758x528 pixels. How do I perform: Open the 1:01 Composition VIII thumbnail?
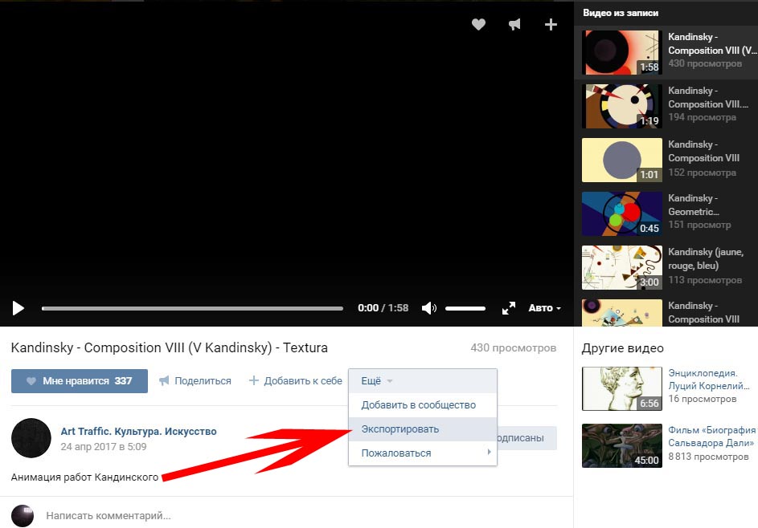tap(621, 160)
